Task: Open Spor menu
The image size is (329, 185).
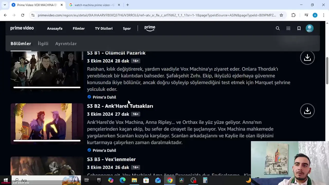Action: (x=127, y=29)
